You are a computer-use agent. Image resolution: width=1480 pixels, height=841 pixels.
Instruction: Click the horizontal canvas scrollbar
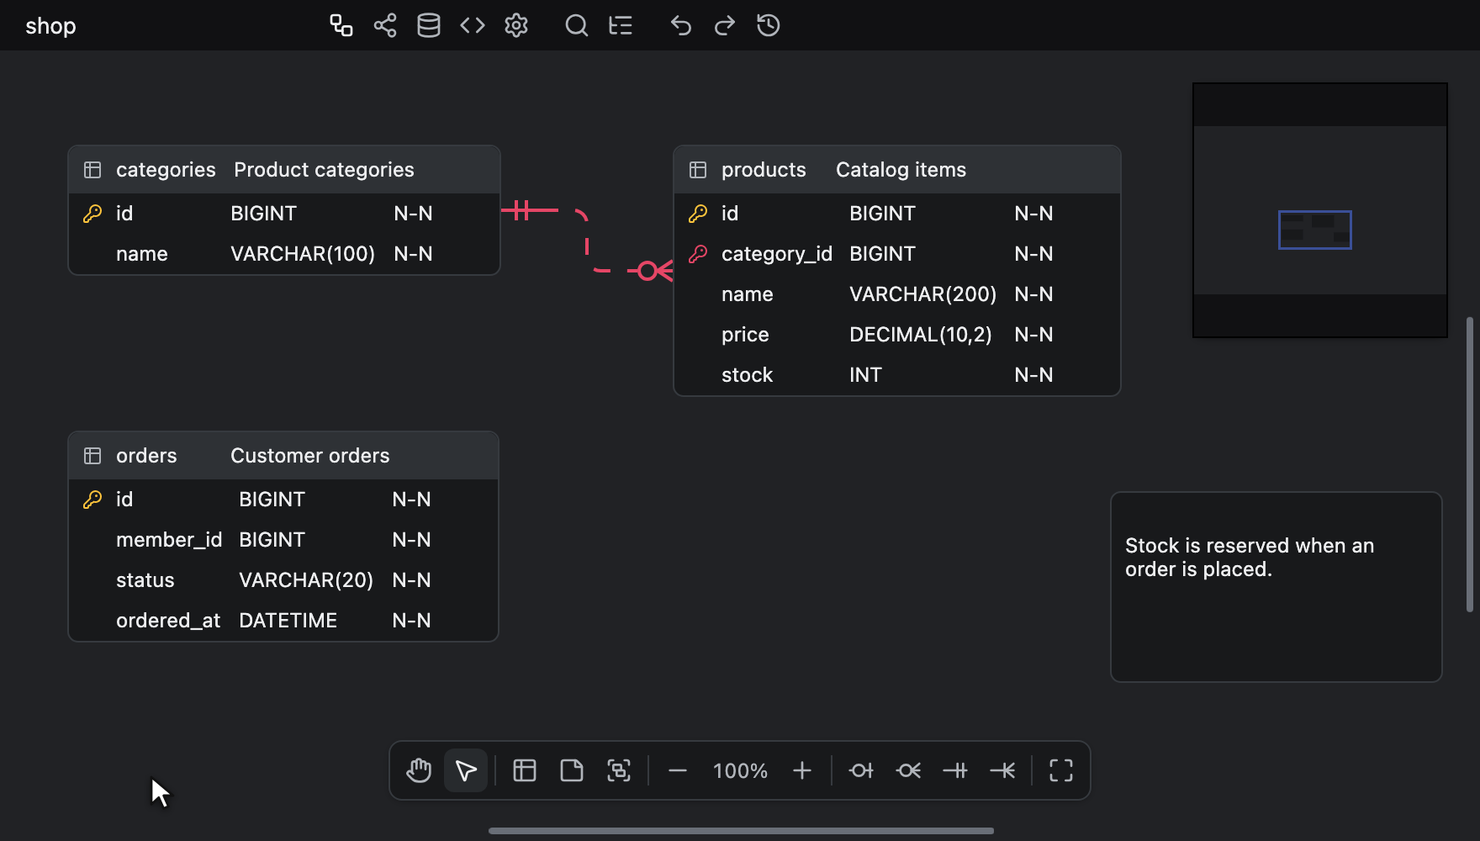click(x=741, y=831)
